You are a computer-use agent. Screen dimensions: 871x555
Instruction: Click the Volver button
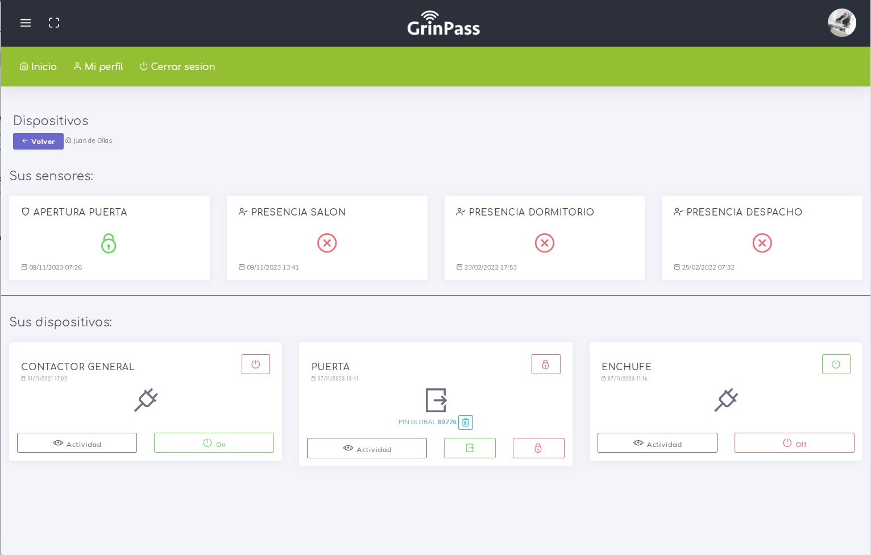[x=38, y=141]
